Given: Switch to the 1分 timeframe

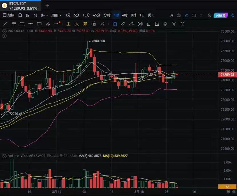Looking at the screenshot, I should 68,15.
